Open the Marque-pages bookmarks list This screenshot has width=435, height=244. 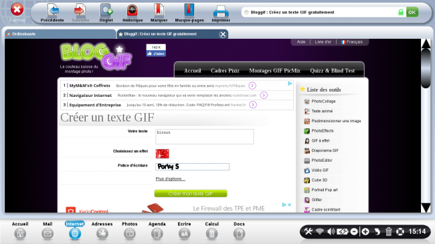point(189,13)
